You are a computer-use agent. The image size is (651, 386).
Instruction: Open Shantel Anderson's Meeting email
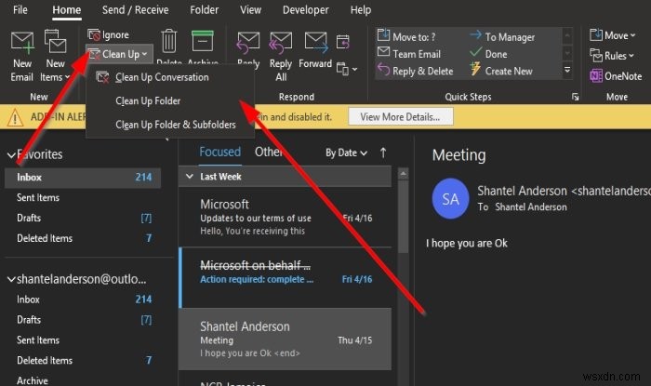pos(286,339)
